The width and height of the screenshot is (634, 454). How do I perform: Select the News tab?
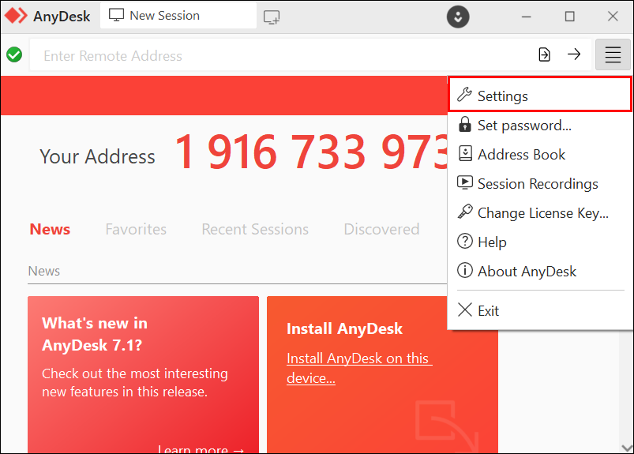point(50,229)
